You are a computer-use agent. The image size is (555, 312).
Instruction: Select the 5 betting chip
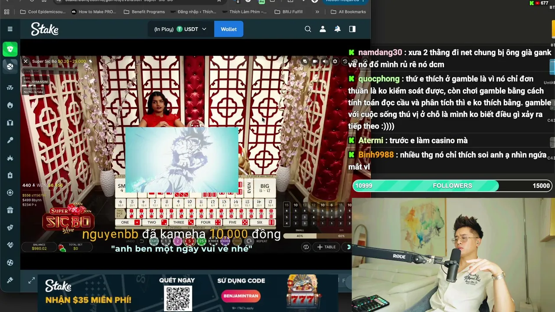click(x=189, y=241)
